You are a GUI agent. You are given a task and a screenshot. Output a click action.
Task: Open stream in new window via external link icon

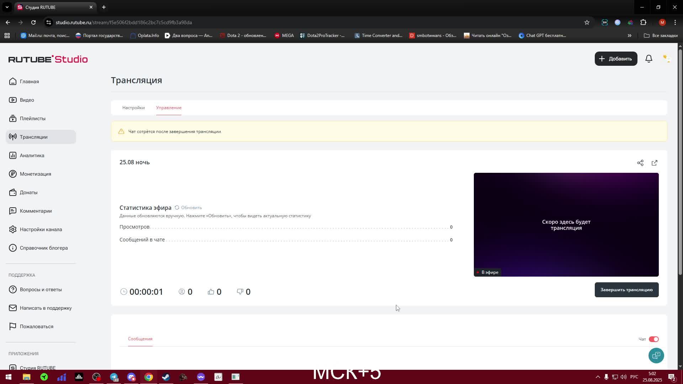655,163
